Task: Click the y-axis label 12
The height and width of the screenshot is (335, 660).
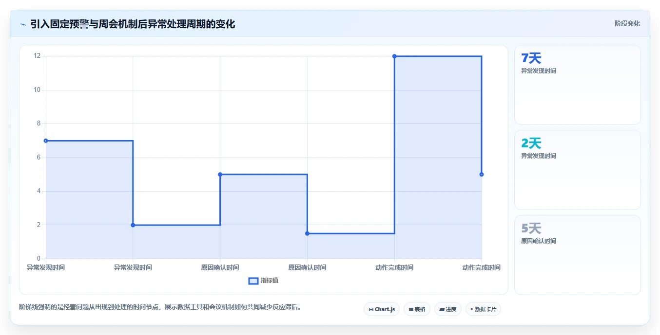Action: [37, 56]
